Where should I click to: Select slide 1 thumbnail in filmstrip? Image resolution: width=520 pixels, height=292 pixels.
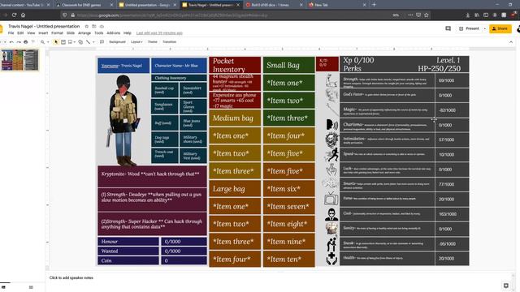(19, 60)
